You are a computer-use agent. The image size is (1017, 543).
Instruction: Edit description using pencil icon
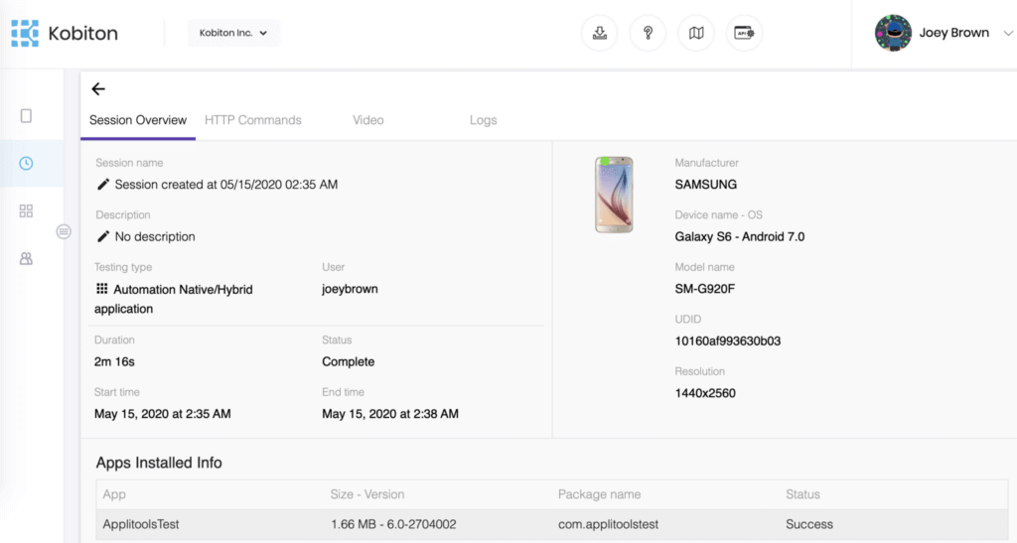tap(103, 237)
